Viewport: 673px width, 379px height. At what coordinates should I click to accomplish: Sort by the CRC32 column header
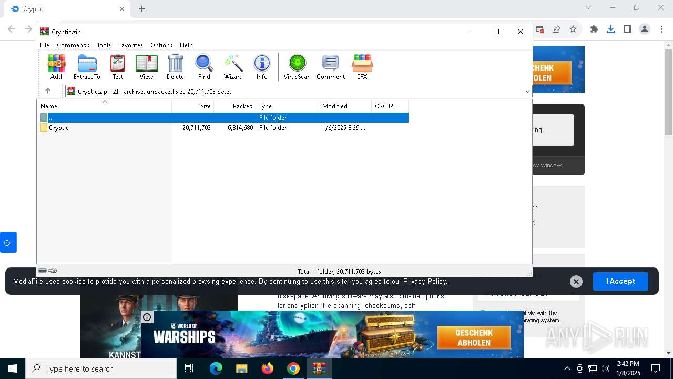390,106
